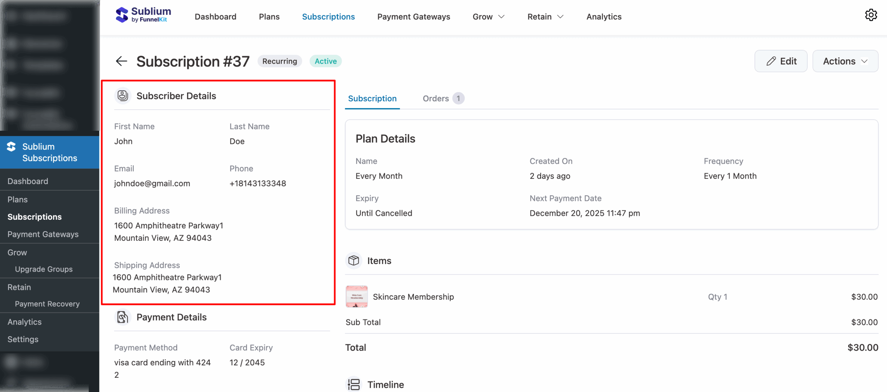887x392 pixels.
Task: Click the Timeline icon
Action: tap(354, 384)
